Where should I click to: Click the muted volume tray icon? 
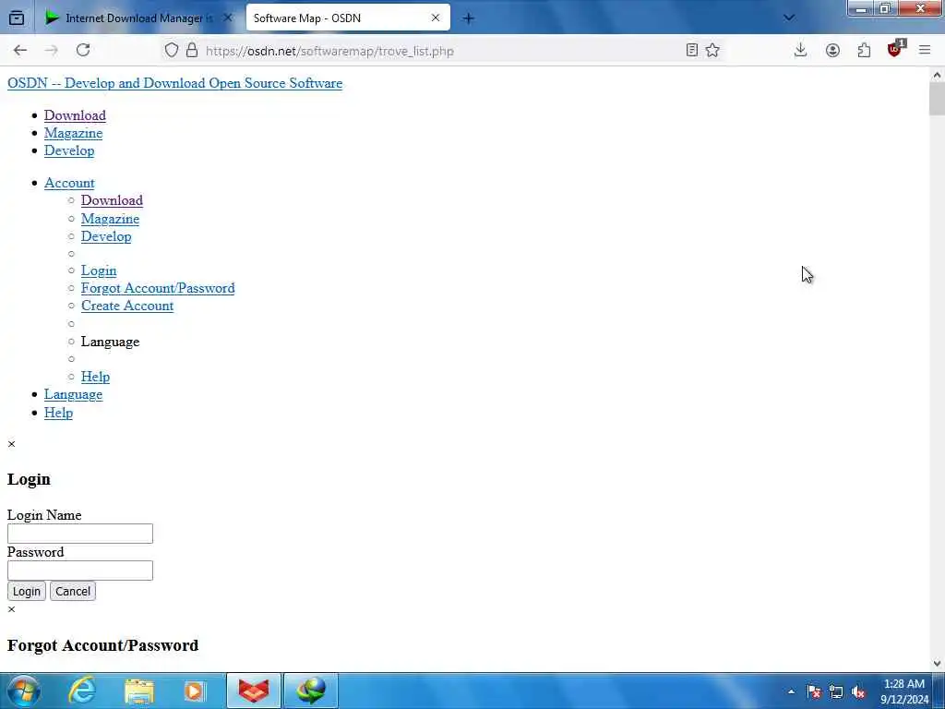click(859, 691)
